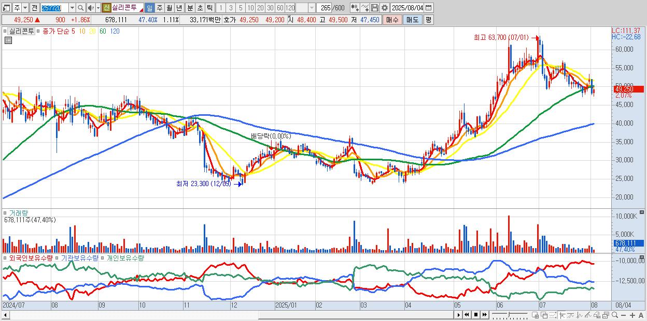Select the 초 (second) period tab
Viewport: 647px width, 321px height.
(x=200, y=8)
